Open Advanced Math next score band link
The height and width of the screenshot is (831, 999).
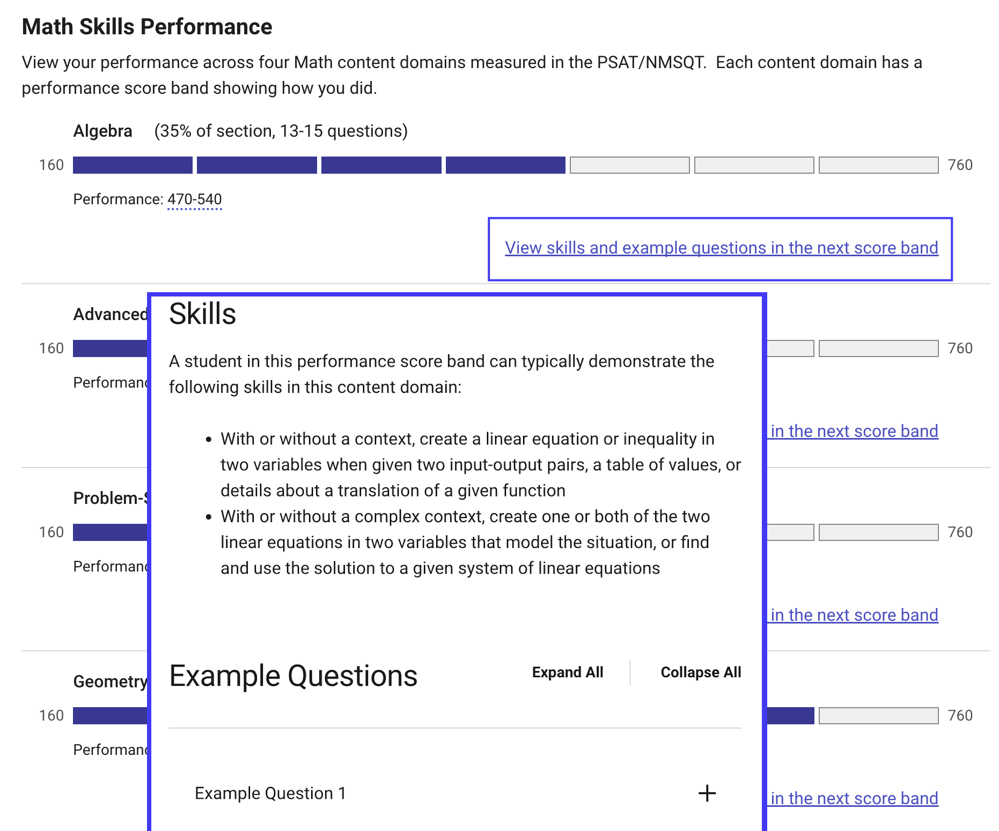coord(854,431)
